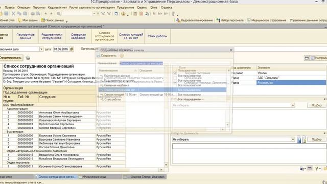The height and width of the screenshot is (184, 327).
Task: Open the Отбор по Должность Не отбирать dropdown
Action: (x=293, y=140)
